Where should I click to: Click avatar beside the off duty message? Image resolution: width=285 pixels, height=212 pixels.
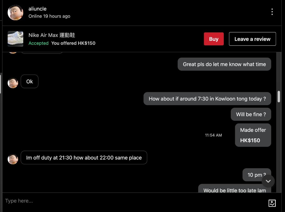click(13, 159)
